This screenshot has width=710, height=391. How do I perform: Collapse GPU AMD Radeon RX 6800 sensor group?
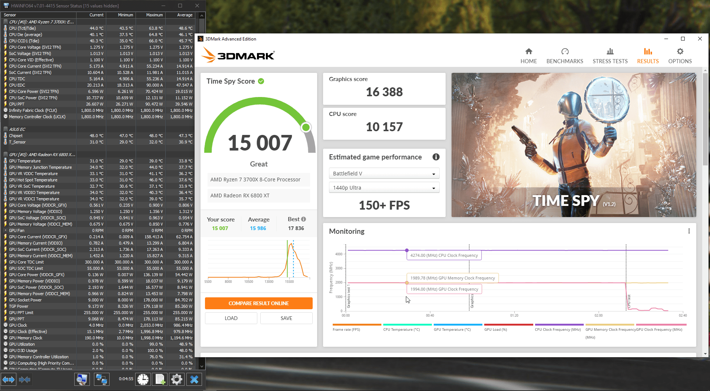(6, 155)
